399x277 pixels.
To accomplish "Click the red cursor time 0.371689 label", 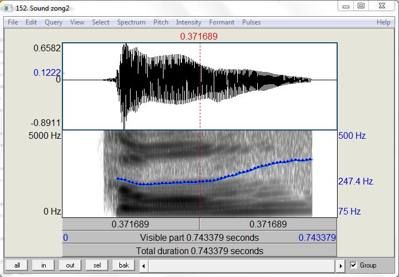I will pos(199,36).
